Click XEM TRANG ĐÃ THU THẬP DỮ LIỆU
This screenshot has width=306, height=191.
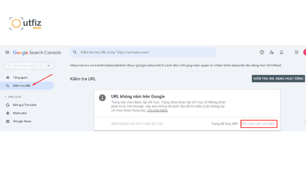tap(137, 124)
